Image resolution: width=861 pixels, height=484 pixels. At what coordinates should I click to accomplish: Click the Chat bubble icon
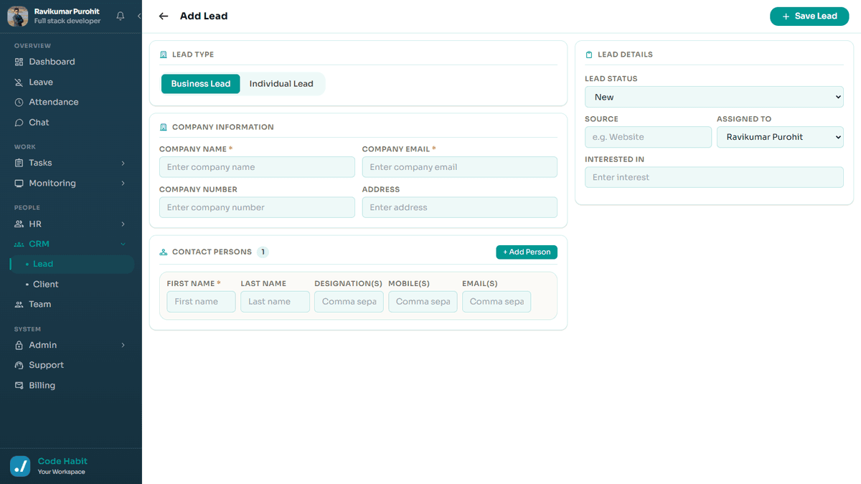tap(19, 123)
